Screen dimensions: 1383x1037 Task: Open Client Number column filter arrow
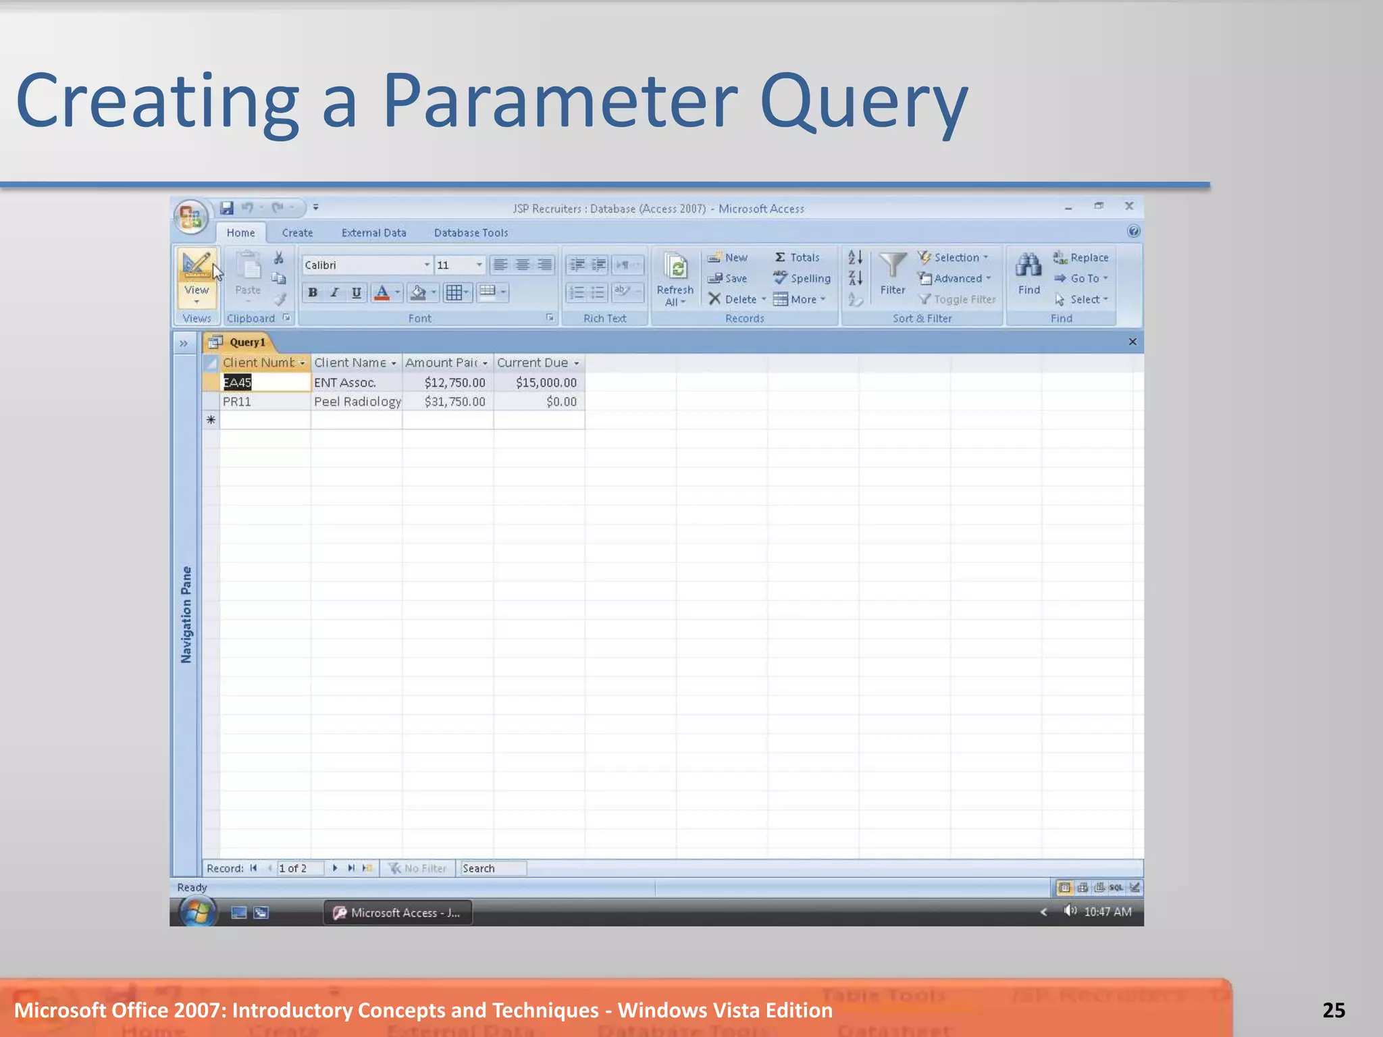[302, 363]
